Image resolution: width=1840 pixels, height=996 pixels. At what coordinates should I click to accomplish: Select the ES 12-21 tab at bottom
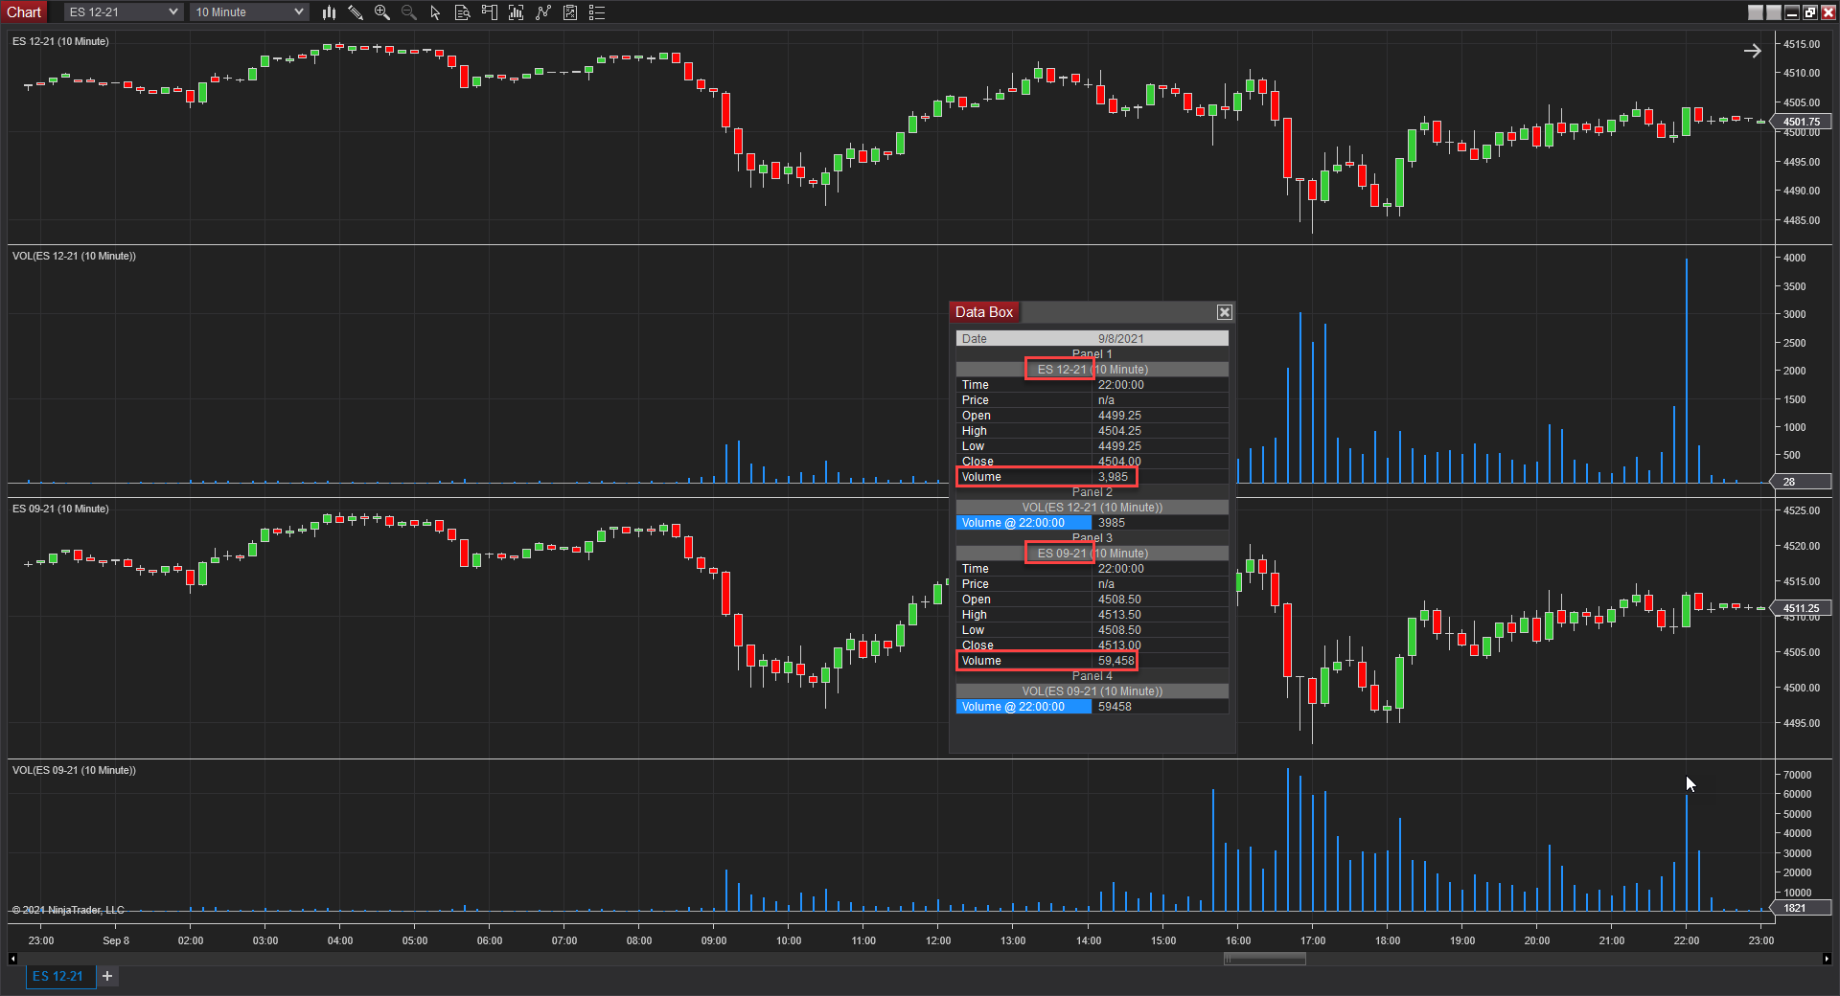coord(59,976)
